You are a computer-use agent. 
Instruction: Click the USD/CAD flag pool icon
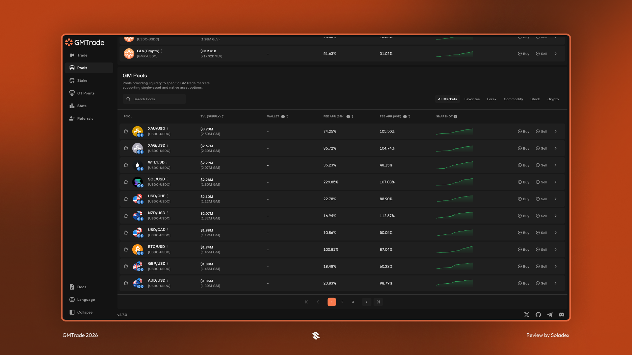point(138,233)
